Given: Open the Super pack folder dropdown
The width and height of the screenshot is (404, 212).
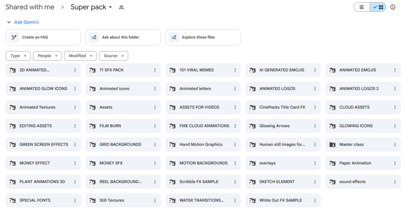Looking at the screenshot, I should (91, 7).
